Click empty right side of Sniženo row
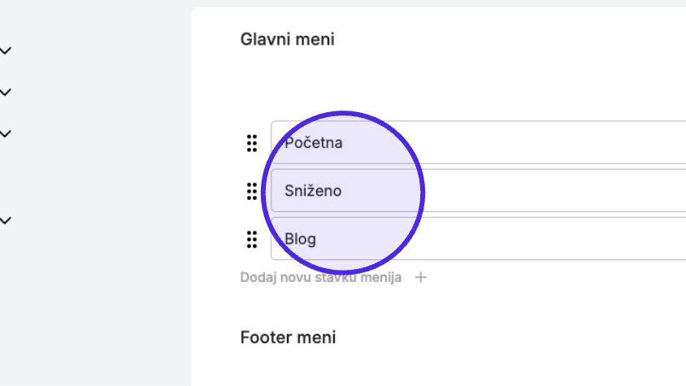 [569, 191]
